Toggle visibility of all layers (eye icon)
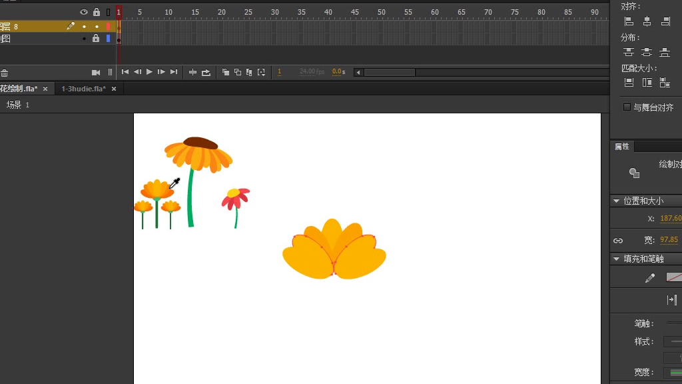Image resolution: width=682 pixels, height=384 pixels. click(x=84, y=12)
